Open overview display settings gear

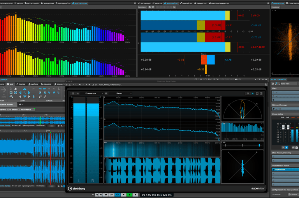coord(58,126)
